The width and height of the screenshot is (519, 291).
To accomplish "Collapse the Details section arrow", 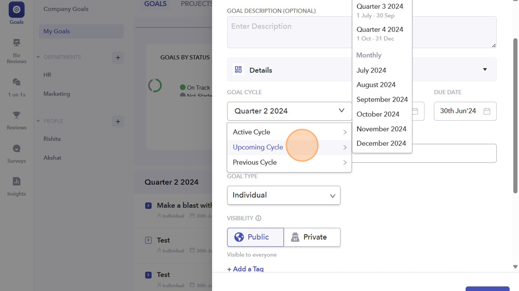I will pos(485,70).
